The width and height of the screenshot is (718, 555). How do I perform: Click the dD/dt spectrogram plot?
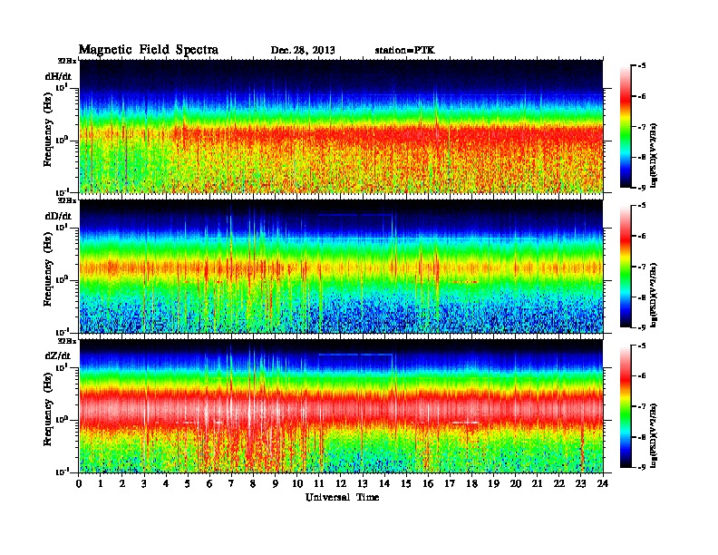(x=341, y=267)
